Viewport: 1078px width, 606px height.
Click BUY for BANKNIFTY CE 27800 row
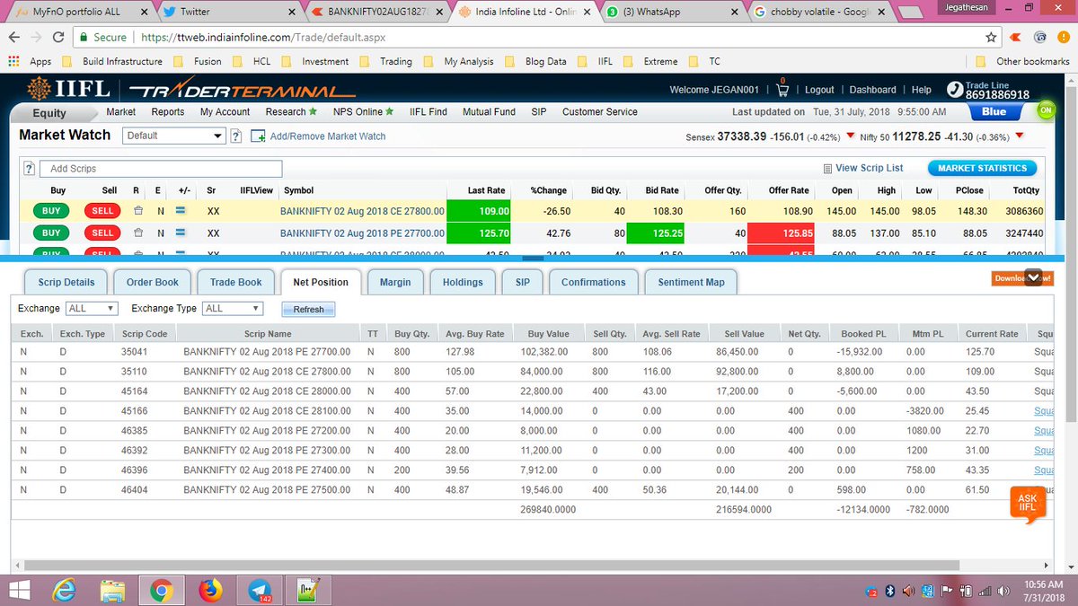(51, 211)
